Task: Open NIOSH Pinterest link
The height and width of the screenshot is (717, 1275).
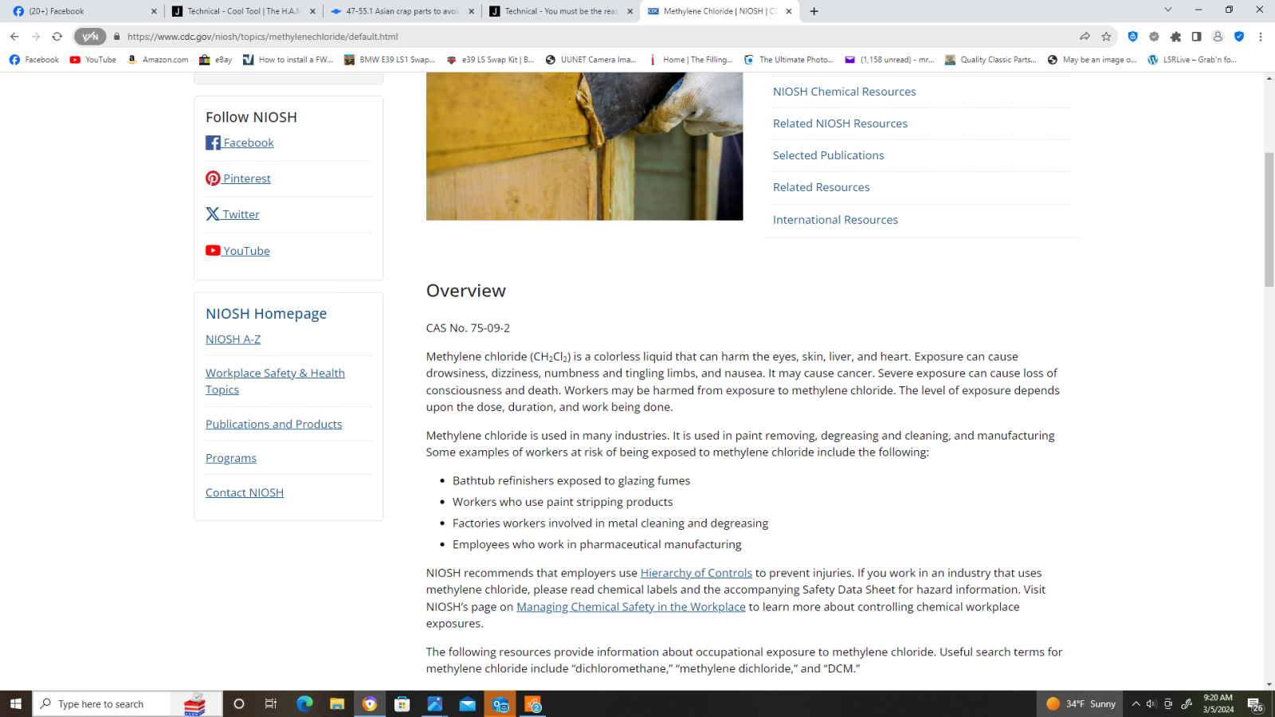Action: click(x=238, y=178)
